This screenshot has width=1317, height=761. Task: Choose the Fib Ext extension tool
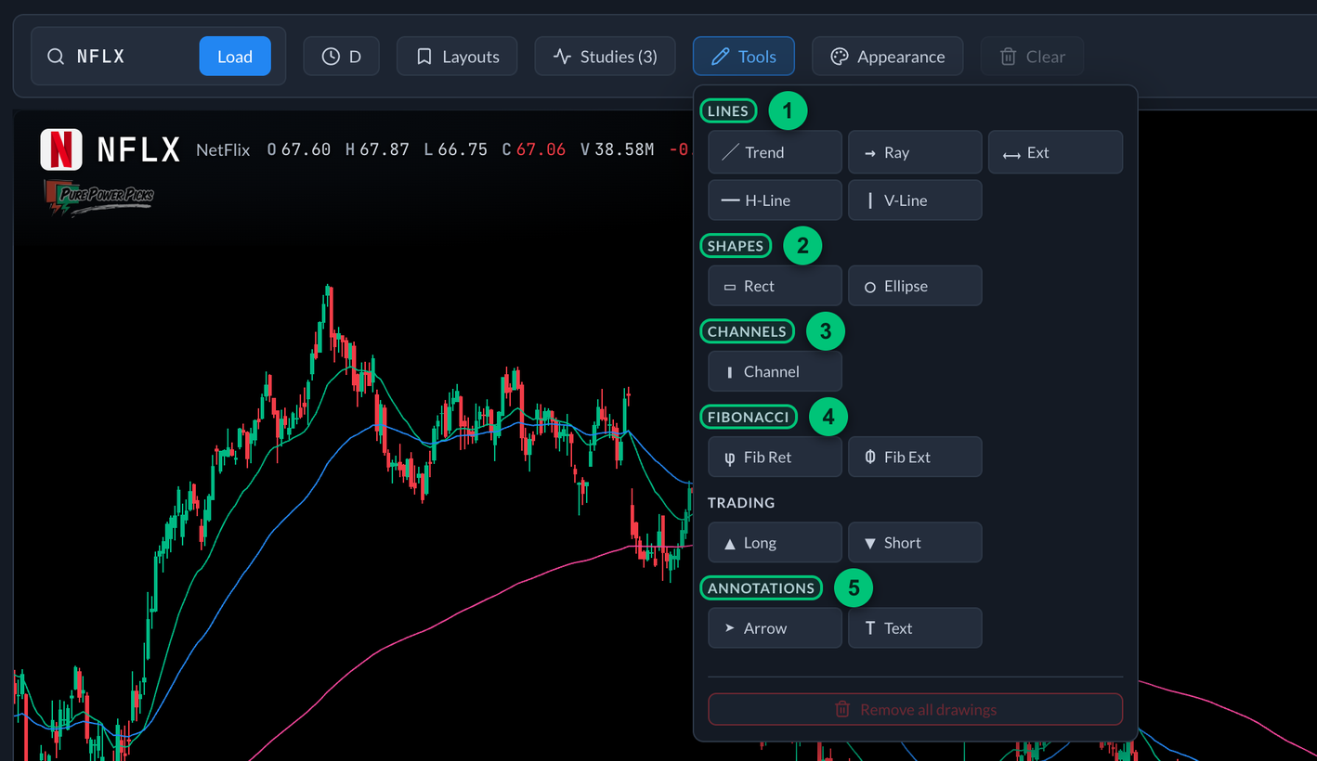[x=915, y=457]
